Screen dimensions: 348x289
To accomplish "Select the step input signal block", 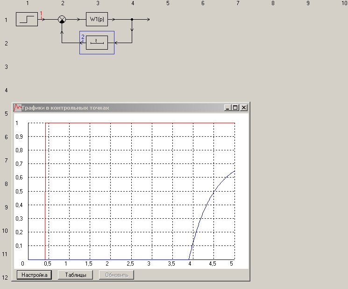I will click(27, 19).
